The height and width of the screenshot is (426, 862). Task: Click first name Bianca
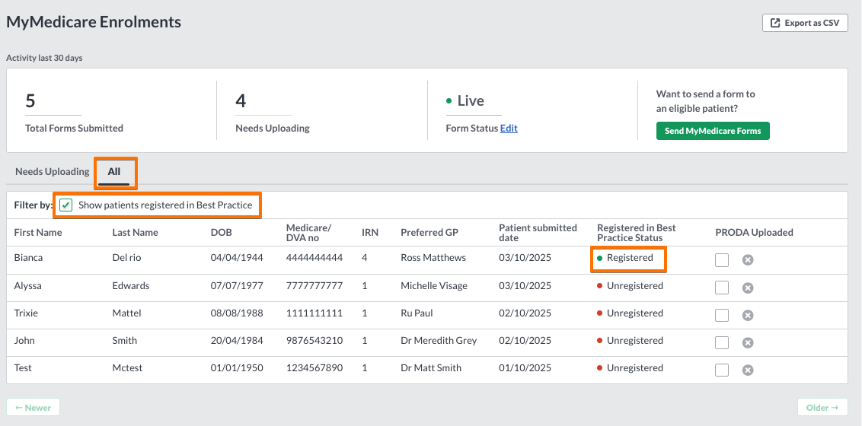tap(28, 257)
